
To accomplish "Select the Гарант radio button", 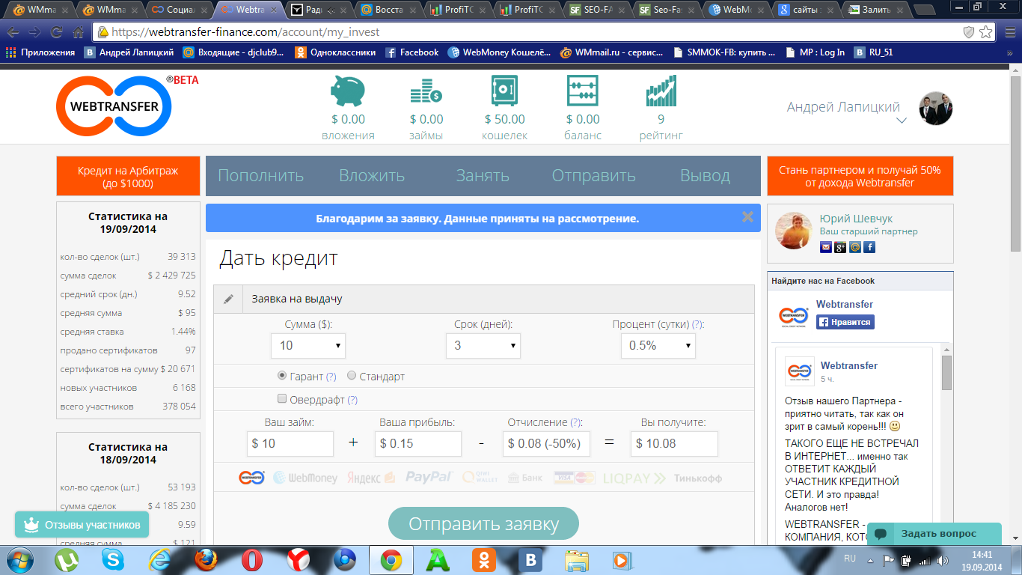I will 282,375.
